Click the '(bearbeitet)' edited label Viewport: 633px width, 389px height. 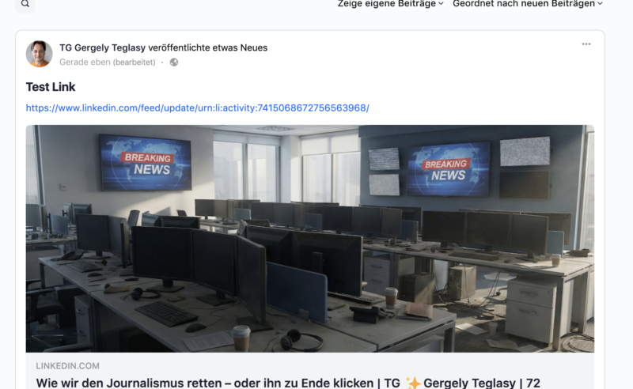(134, 62)
